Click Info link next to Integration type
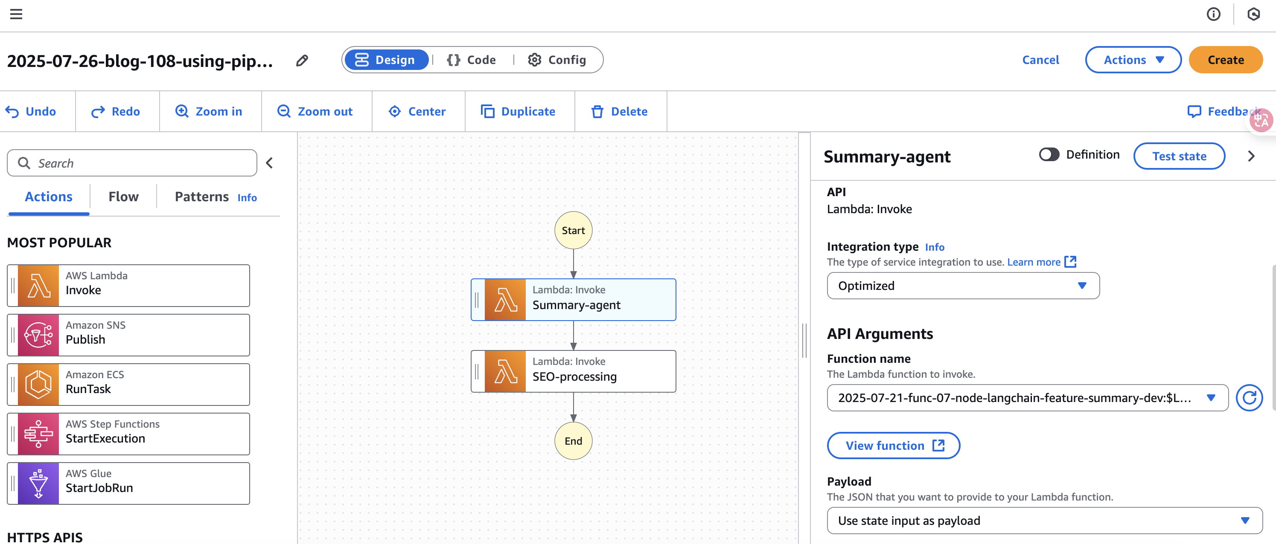 coord(935,247)
